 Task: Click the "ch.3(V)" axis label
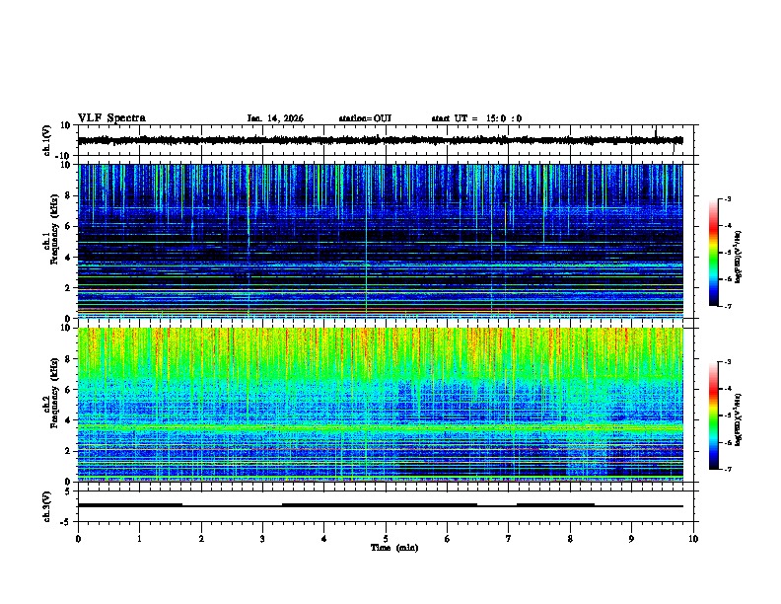(47, 506)
